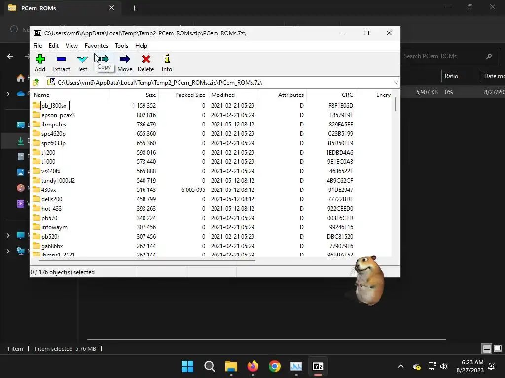Click the volume icon in the system tray
This screenshot has width=505, height=378.
[x=444, y=366]
